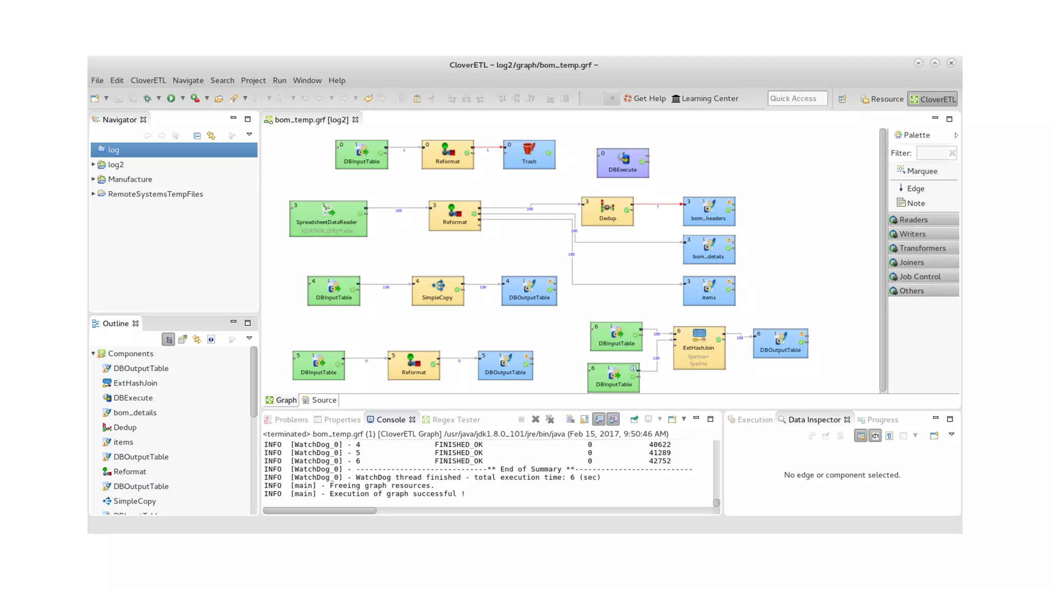This screenshot has width=1050, height=590.
Task: Click Collapse All icon in Navigator toolbar
Action: [x=197, y=135]
